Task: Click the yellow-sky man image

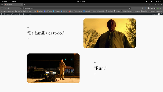Action: click(110, 33)
